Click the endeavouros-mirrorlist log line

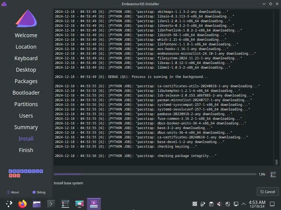click(x=155, y=54)
